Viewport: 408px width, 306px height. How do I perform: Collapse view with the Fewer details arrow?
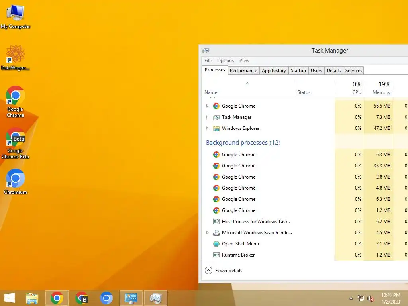point(208,271)
